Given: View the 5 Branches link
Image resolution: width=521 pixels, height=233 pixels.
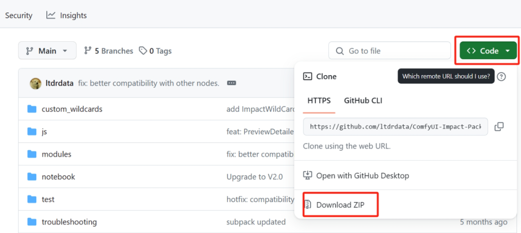Looking at the screenshot, I should pyautogui.click(x=109, y=51).
